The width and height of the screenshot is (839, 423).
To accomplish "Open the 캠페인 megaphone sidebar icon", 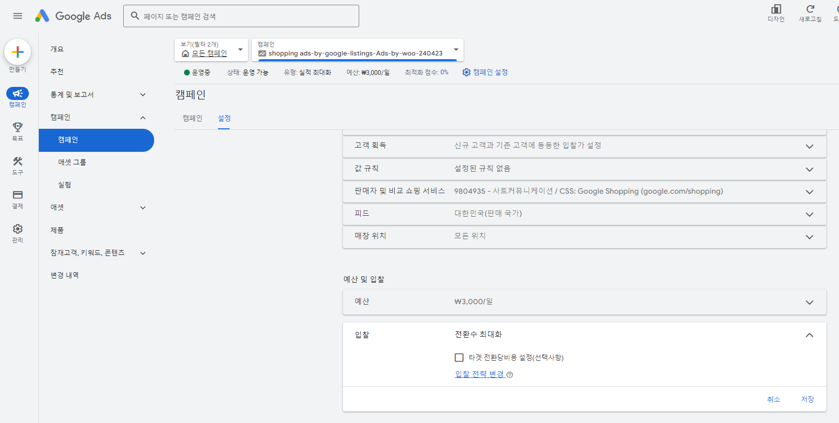I will [17, 93].
